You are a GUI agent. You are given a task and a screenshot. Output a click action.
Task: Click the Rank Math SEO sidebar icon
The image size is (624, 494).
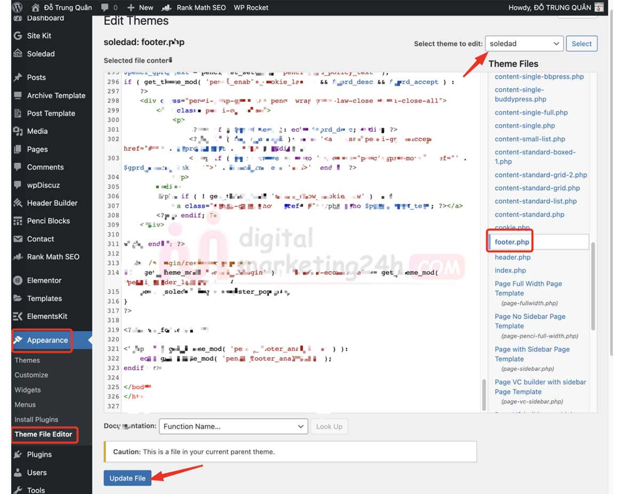(x=18, y=257)
